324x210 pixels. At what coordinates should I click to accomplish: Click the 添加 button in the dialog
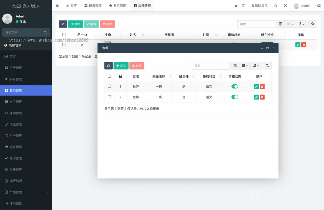(x=121, y=66)
